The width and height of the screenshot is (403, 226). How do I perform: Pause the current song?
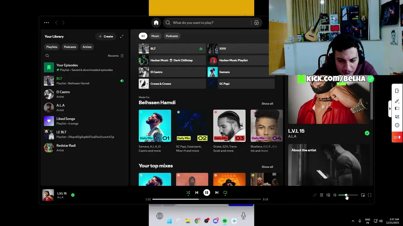(207, 193)
